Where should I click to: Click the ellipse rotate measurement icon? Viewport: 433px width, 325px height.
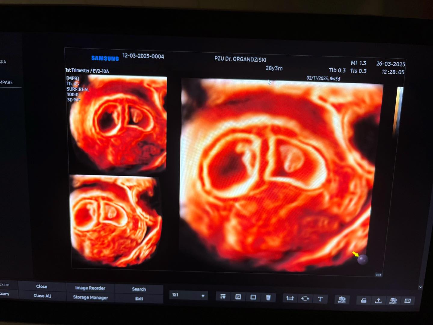tap(305, 299)
